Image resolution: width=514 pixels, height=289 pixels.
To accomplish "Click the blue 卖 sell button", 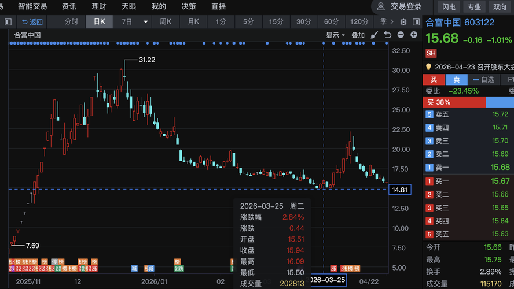I will click(x=456, y=80).
